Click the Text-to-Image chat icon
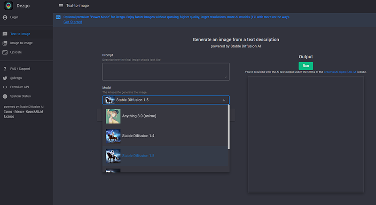The width and height of the screenshot is (376, 205). tap(5, 34)
